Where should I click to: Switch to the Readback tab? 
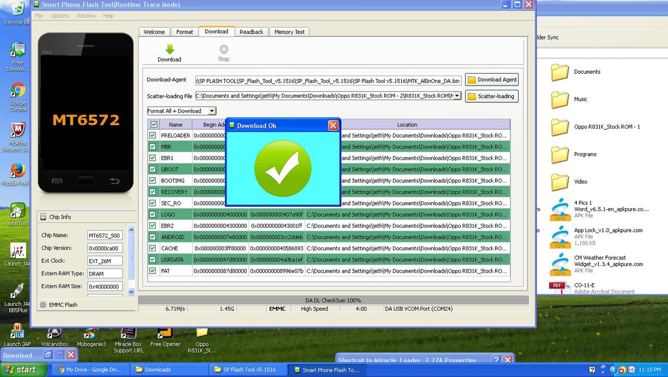coord(252,32)
